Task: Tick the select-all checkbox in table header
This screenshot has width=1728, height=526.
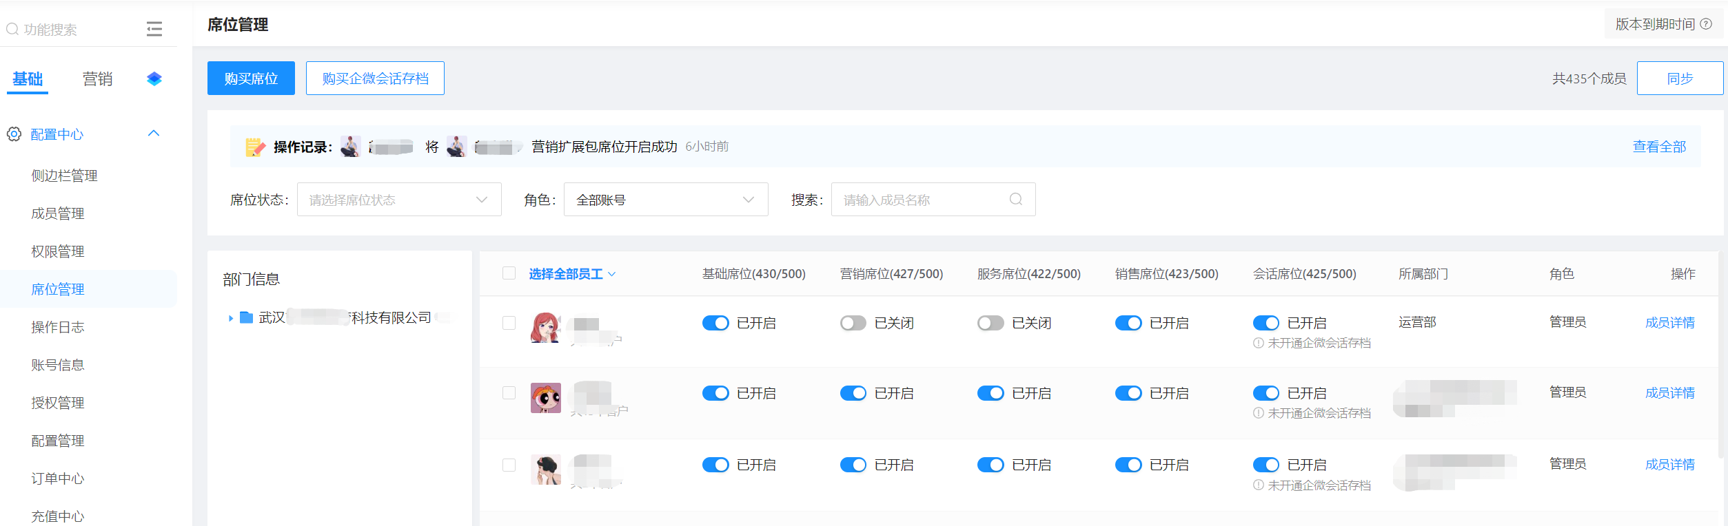Action: point(509,273)
